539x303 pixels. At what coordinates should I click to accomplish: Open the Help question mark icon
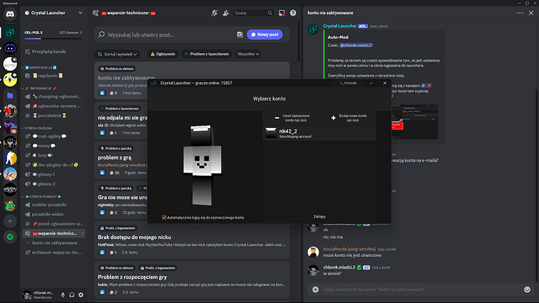coord(293,13)
